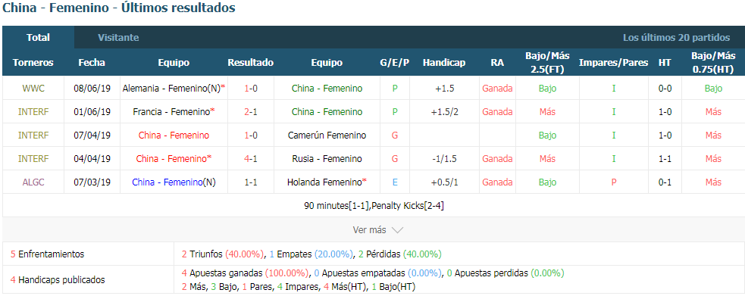Select the Total tab
Image resolution: width=745 pixels, height=296 pixels.
pos(38,38)
